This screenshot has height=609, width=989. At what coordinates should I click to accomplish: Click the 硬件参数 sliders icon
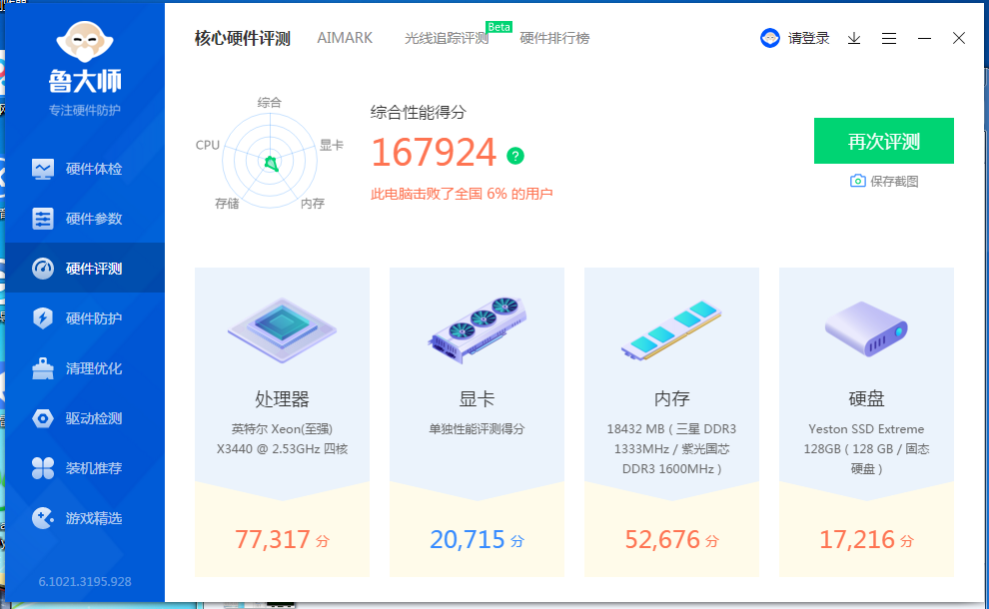43,219
